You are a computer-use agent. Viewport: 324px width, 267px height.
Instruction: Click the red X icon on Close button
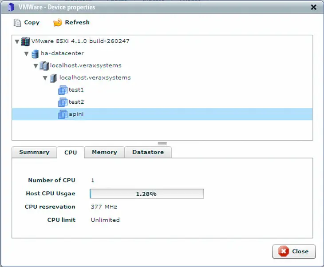click(x=283, y=251)
